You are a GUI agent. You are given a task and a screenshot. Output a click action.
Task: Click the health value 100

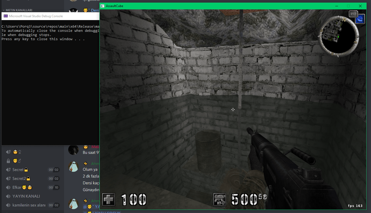(x=134, y=200)
